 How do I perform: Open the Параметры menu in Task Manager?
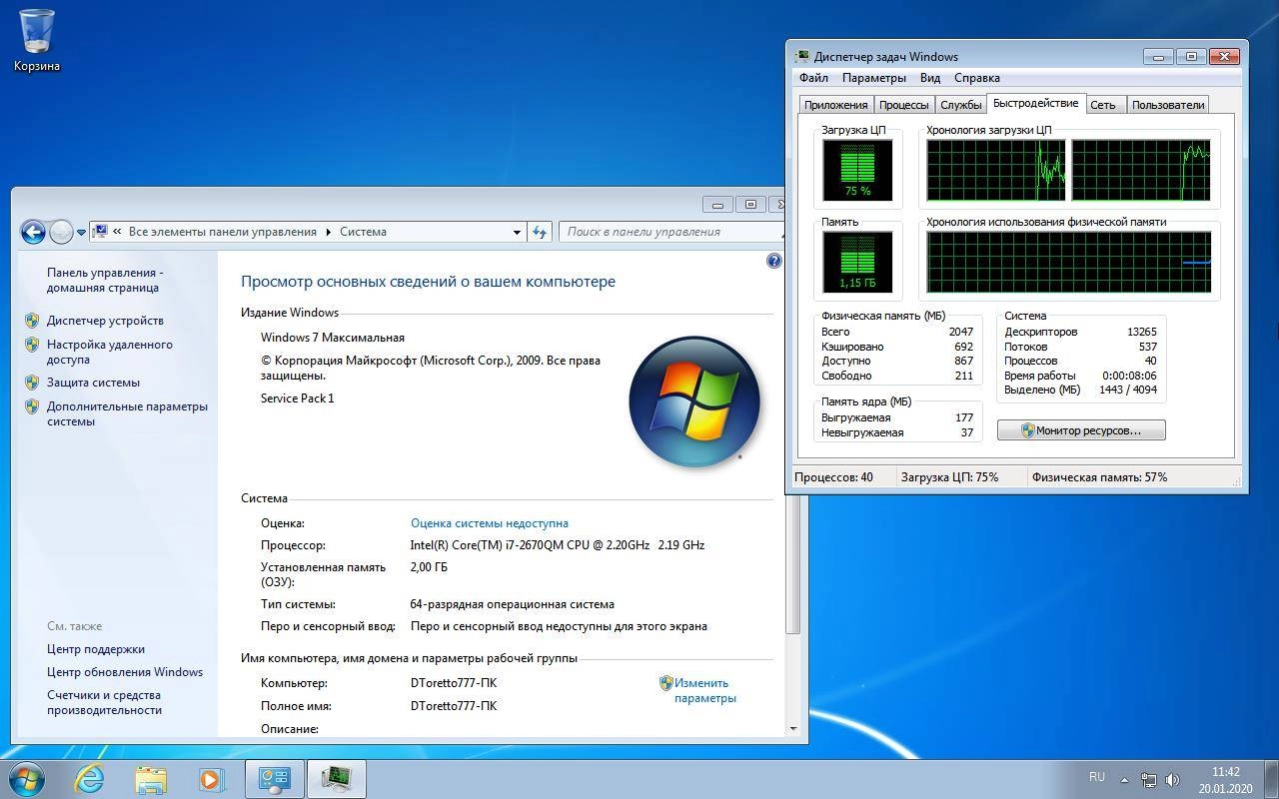874,78
